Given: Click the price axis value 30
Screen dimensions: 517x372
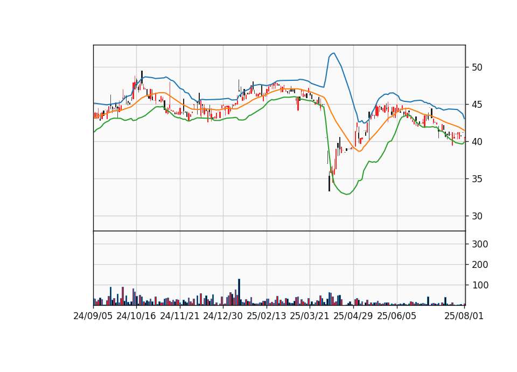Looking at the screenshot, I should click(477, 216).
